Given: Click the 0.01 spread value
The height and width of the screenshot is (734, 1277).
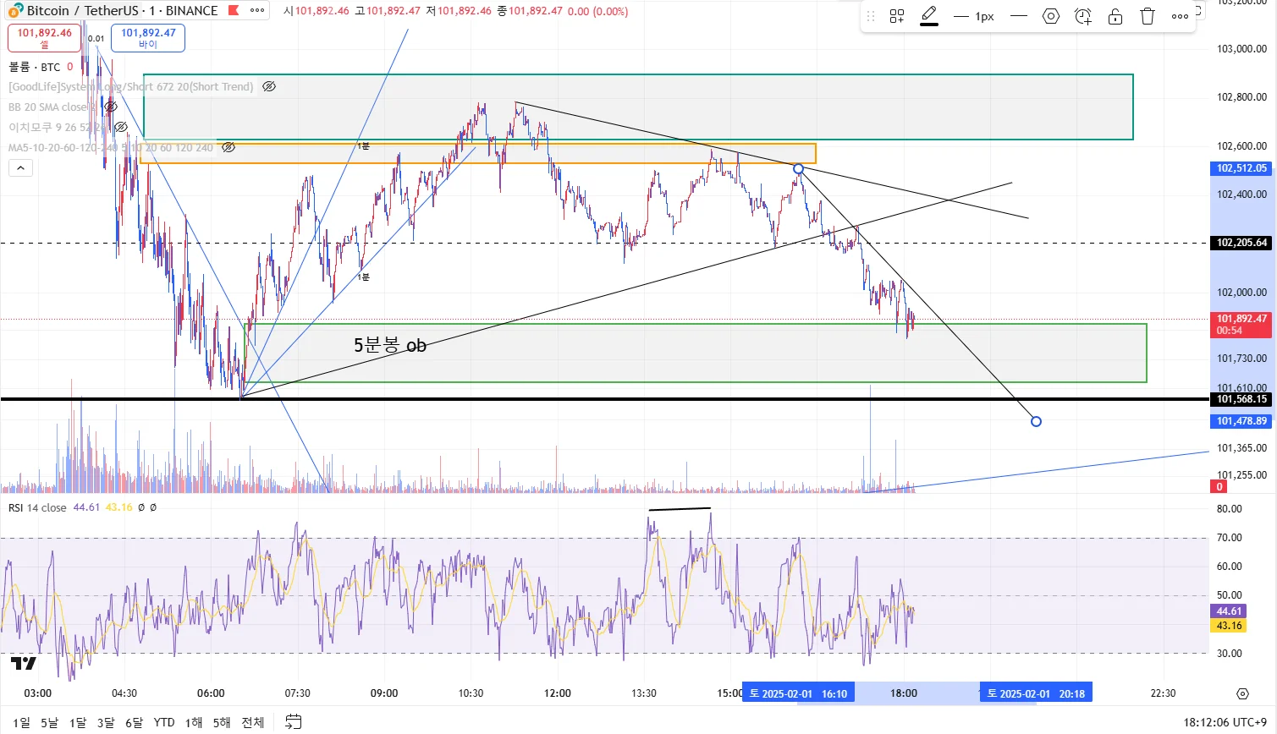Looking at the screenshot, I should point(96,39).
